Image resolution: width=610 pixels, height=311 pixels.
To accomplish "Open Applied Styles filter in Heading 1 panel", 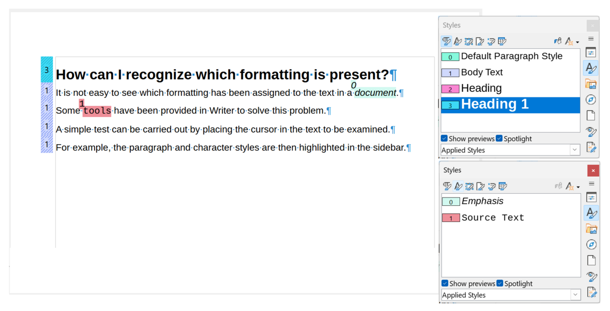I will 510,150.
